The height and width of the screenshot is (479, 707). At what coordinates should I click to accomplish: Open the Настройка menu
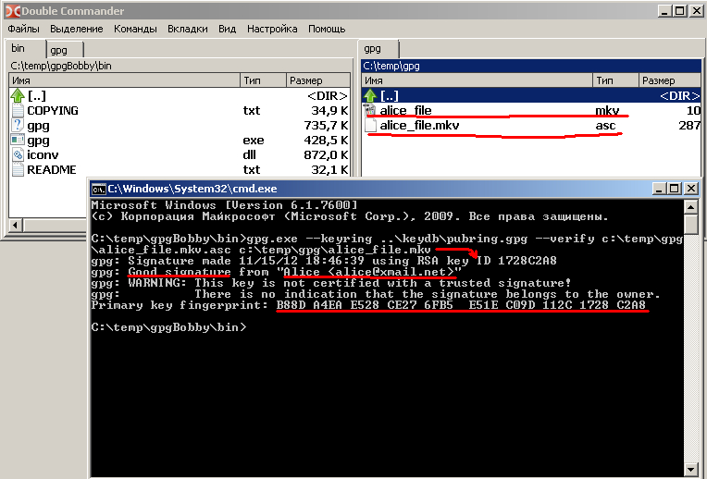pos(272,29)
